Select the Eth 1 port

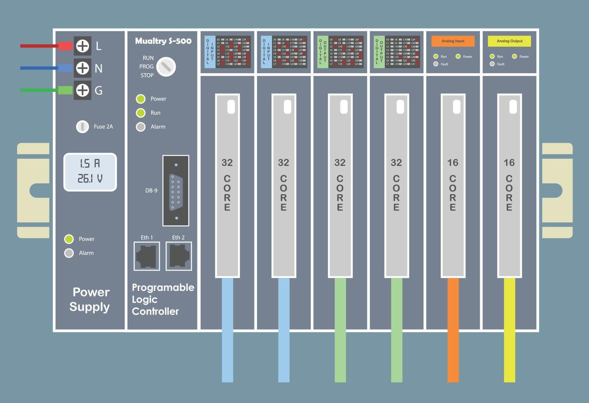point(146,256)
